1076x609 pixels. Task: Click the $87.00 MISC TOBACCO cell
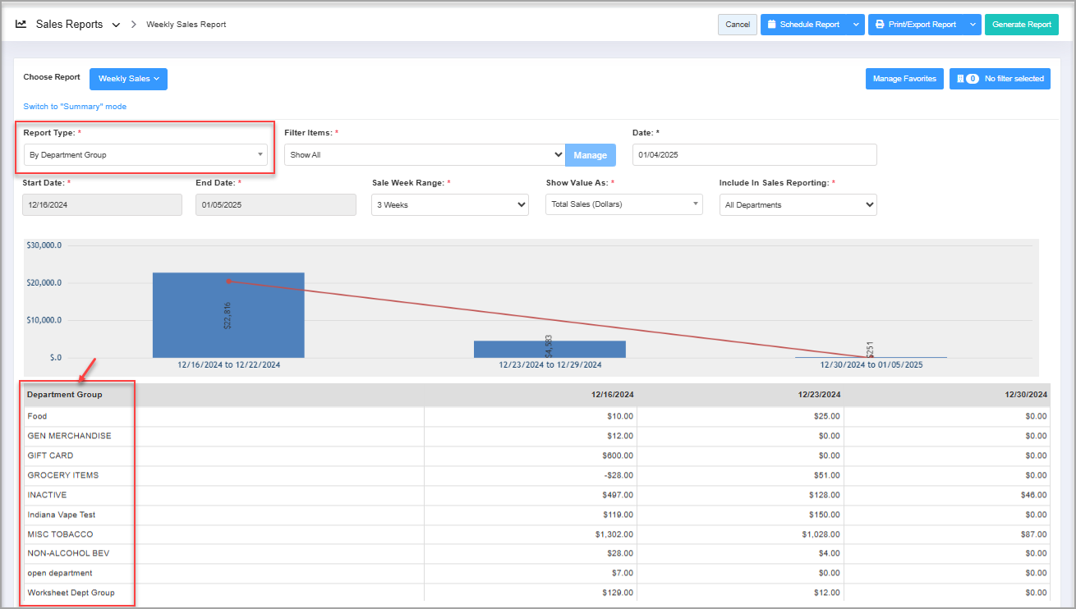(x=1035, y=534)
